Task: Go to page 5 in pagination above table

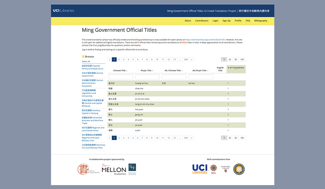Action: 133,60
